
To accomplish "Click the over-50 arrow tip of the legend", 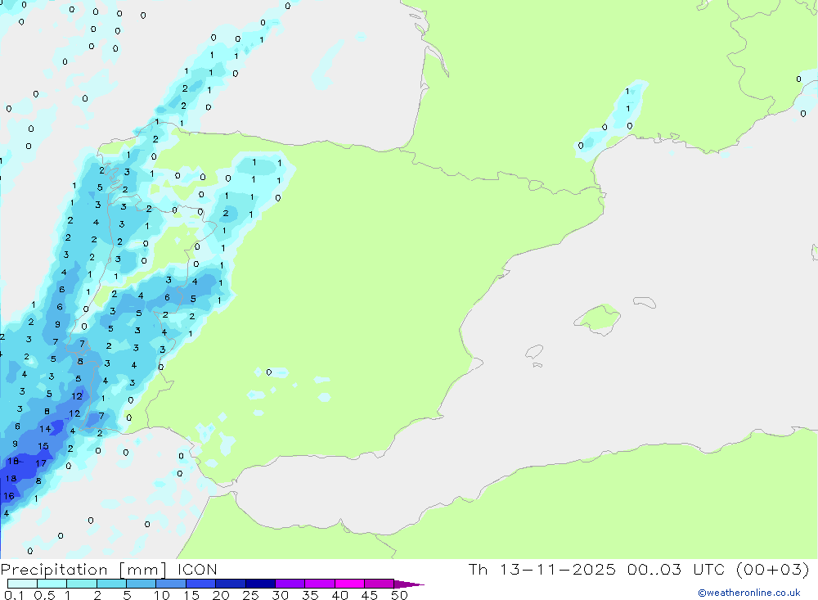I will click(409, 584).
